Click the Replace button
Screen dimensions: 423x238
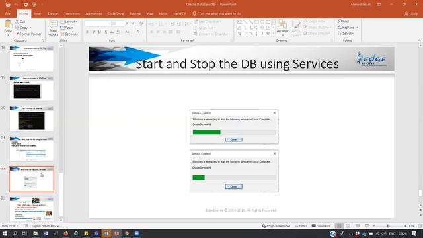point(348,28)
